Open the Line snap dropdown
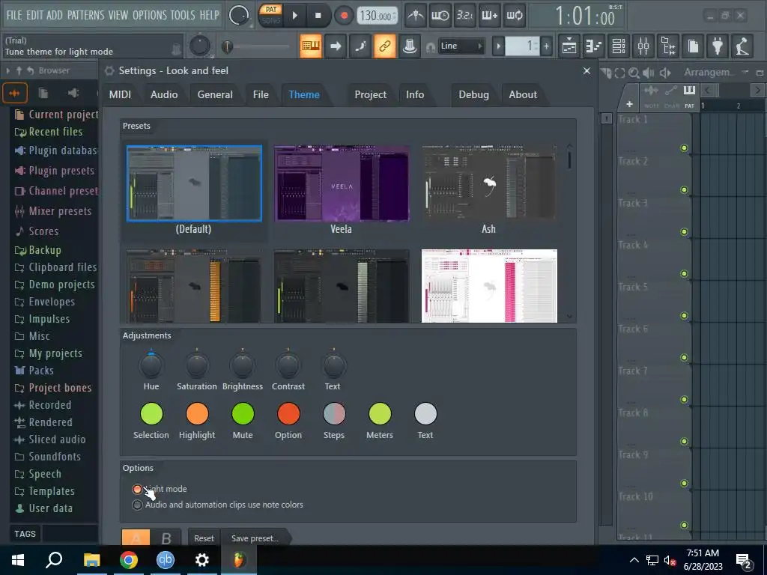767x575 pixels. [461, 46]
